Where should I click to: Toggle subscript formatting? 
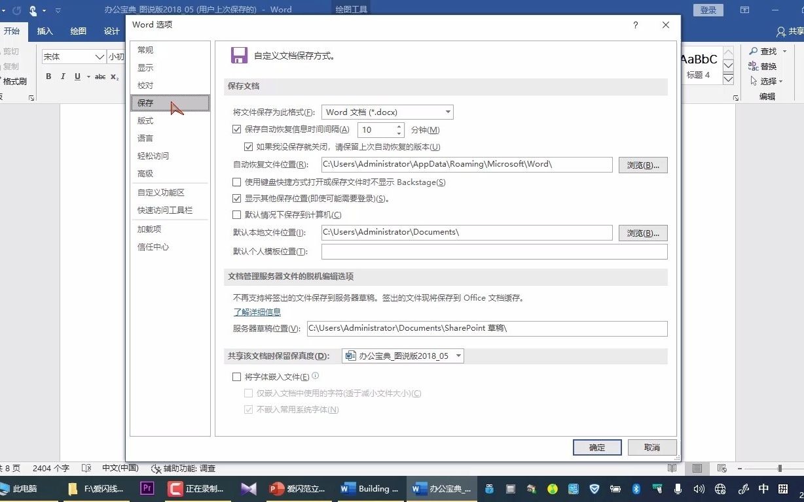click(x=116, y=76)
